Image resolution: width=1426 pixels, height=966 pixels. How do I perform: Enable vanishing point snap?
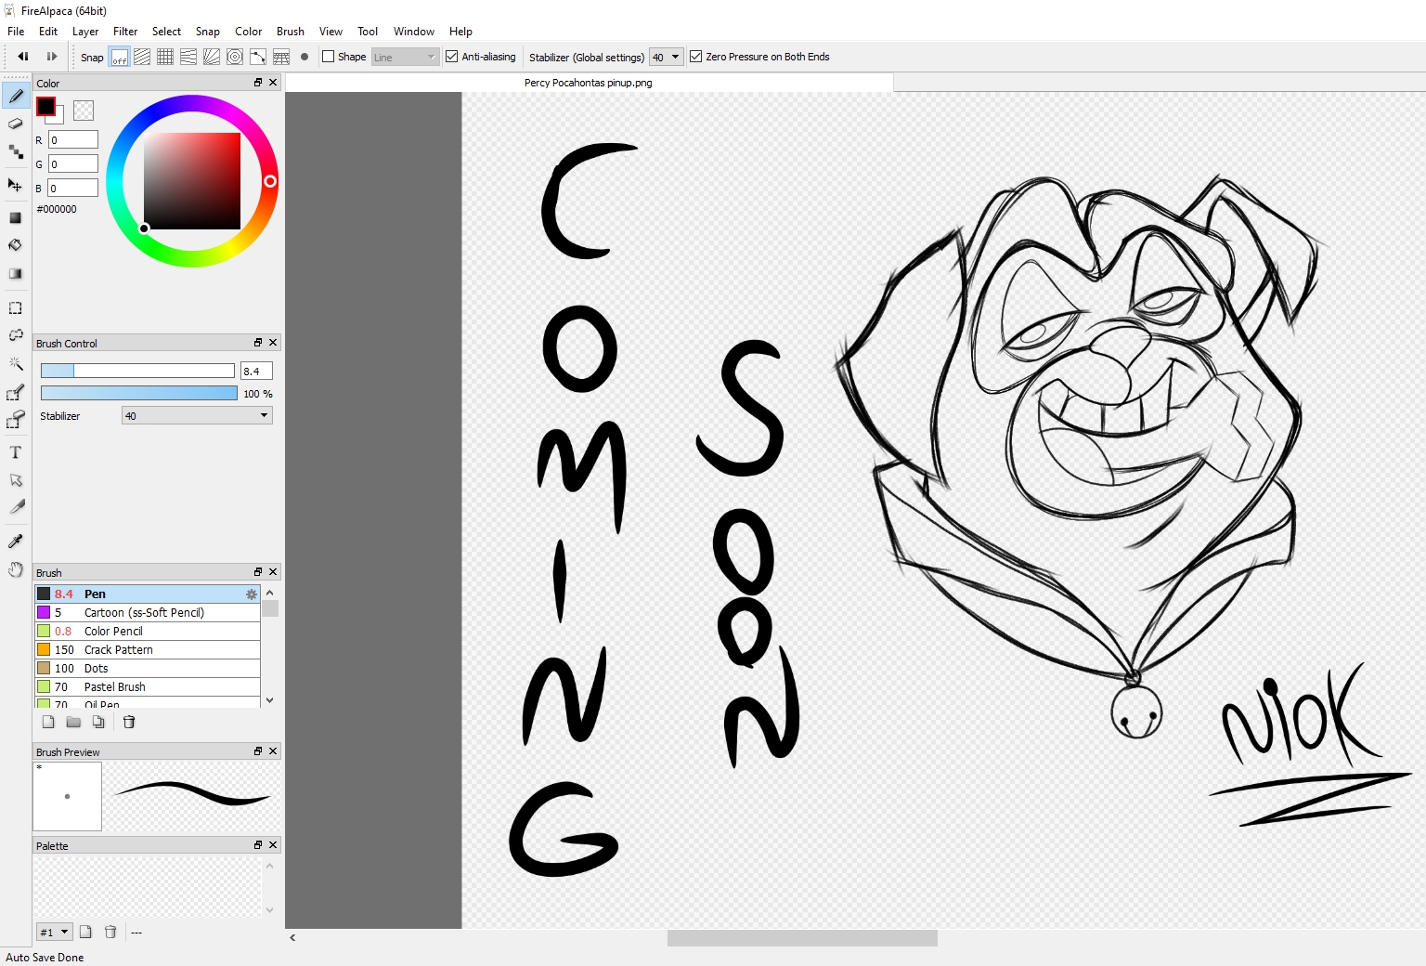click(x=188, y=57)
